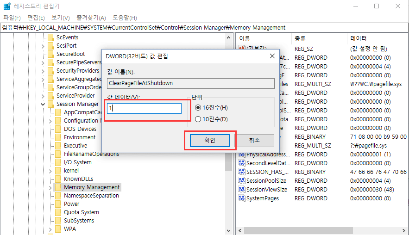The width and height of the screenshot is (409, 235).
Task: Click the SessionViewSize value icon
Action: [241, 189]
